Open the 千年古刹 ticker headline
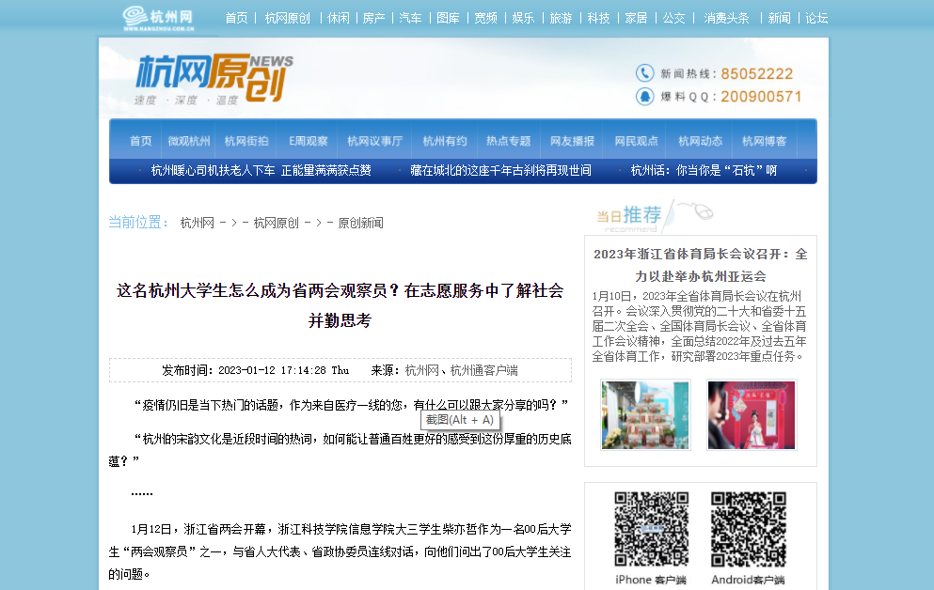Viewport: 934px width, 590px height. 500,170
